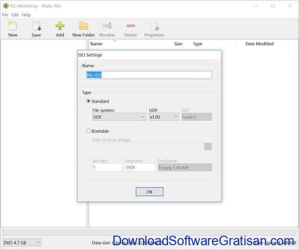Sort by the Name column header
Image resolution: width=299 pixels, height=250 pixels.
(115, 44)
